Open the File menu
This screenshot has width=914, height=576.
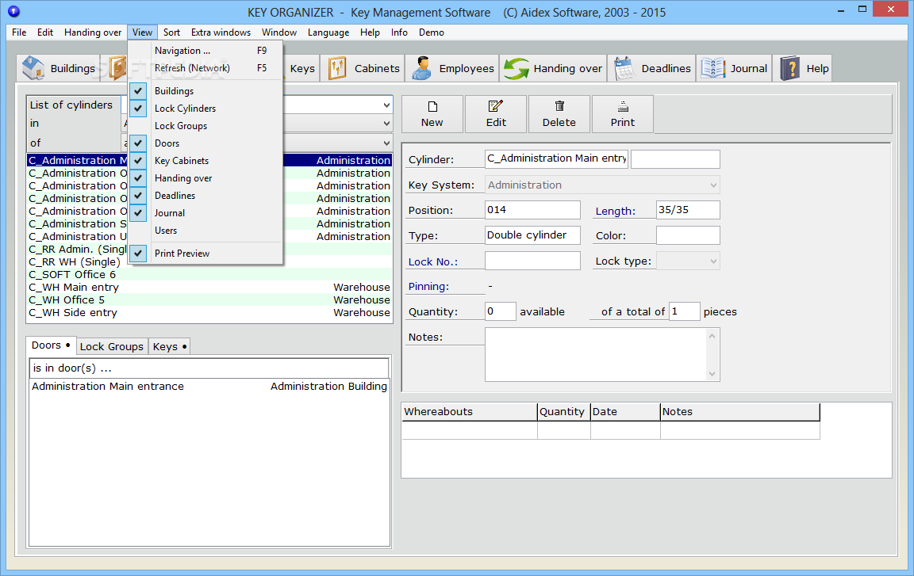click(19, 32)
